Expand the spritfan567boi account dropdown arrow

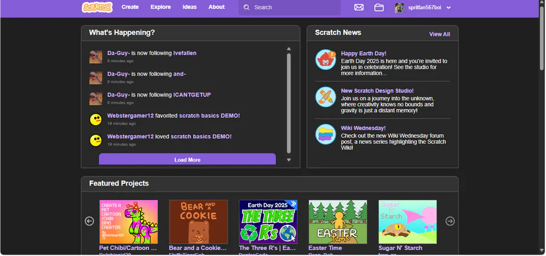click(448, 8)
